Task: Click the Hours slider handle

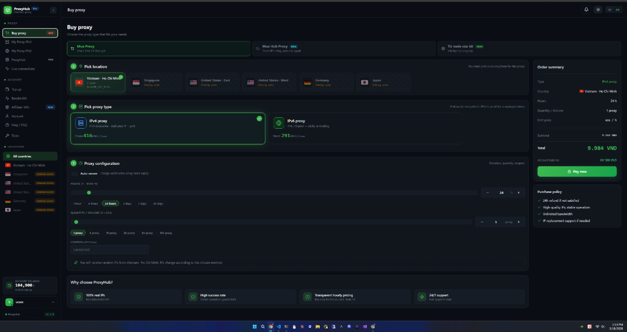Action: [x=89, y=193]
